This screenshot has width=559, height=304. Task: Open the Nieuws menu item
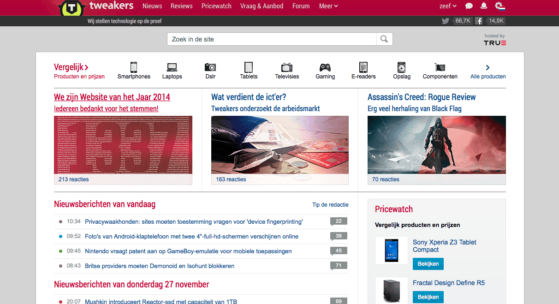tap(152, 6)
